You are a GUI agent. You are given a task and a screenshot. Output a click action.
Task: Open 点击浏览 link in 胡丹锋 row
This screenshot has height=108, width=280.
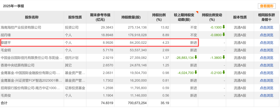pyautogui.click(x=266, y=35)
